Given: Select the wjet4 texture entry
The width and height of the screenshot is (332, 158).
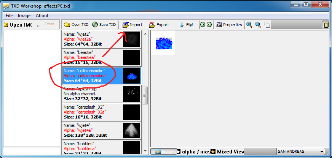Looking at the screenshot, I should 102,130.
